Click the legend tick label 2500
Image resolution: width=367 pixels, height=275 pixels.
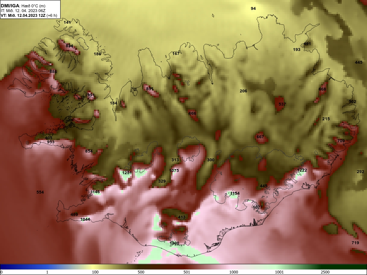tap(325, 272)
